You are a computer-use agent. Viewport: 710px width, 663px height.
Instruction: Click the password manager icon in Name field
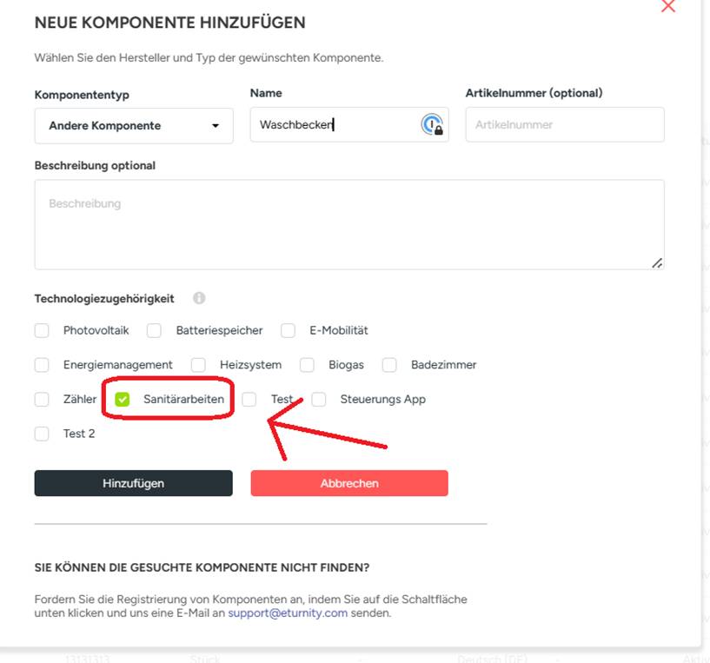pos(432,125)
